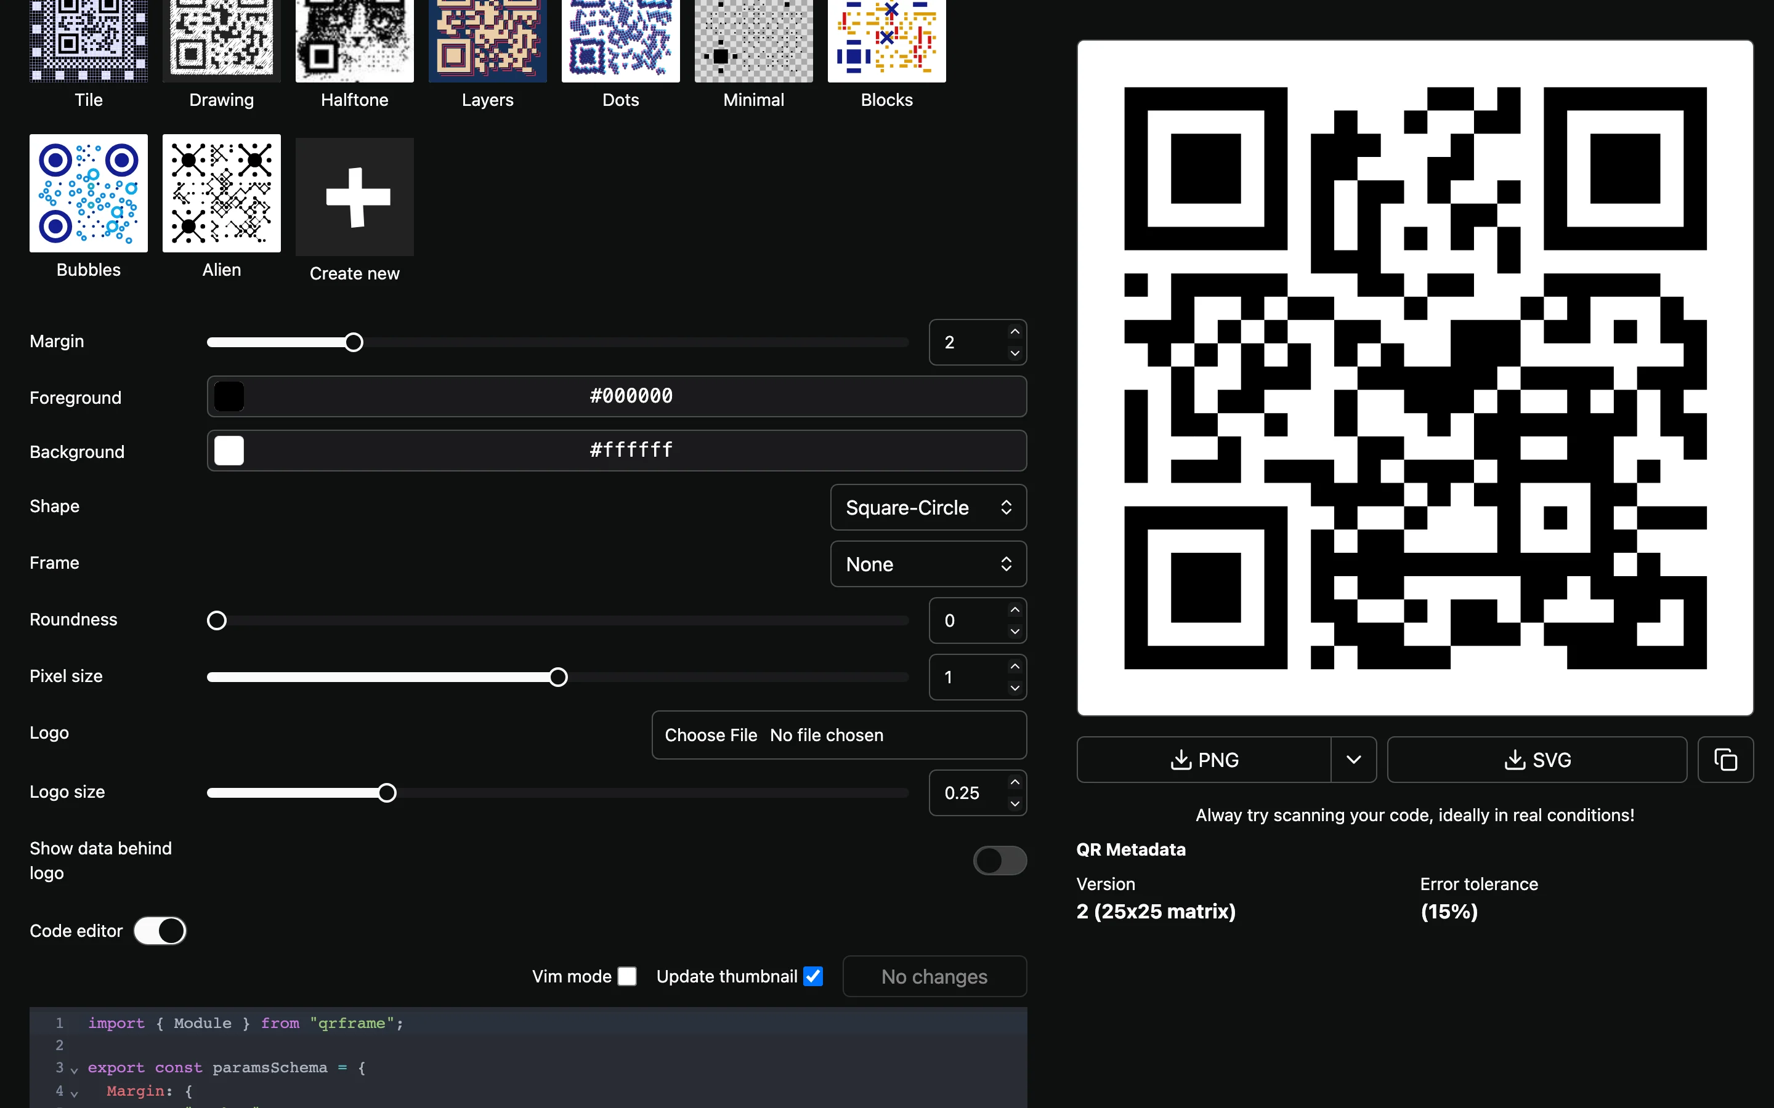Viewport: 1774px width, 1108px height.
Task: Select the Blocks preset
Action: (x=886, y=40)
